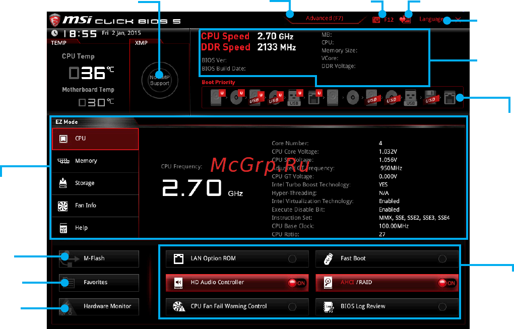The width and height of the screenshot is (514, 329).
Task: Click the Hyper-Threading row
Action: [330, 193]
